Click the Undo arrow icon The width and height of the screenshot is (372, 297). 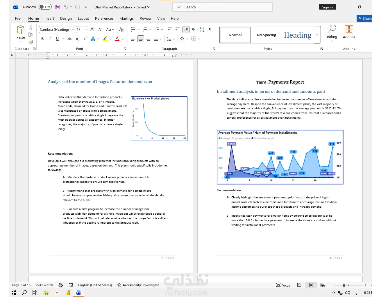click(66, 7)
